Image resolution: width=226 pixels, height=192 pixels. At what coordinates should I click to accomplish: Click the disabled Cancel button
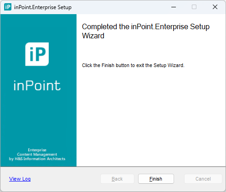tap(203, 179)
